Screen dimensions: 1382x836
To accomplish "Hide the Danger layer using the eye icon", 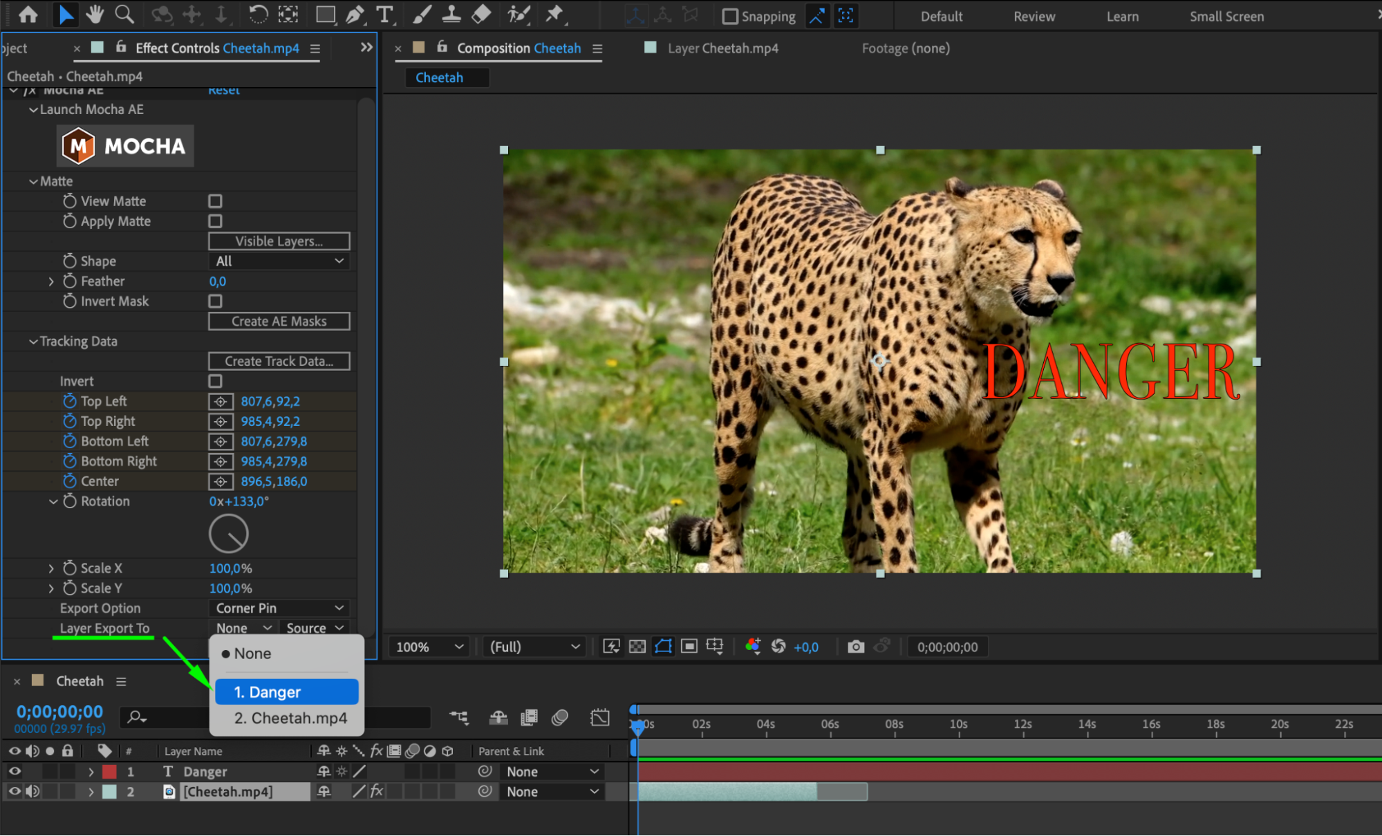I will [15, 771].
